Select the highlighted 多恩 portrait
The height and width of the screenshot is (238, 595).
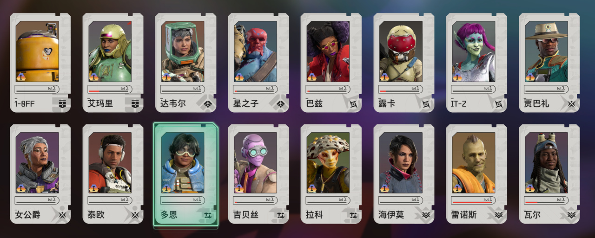click(x=183, y=162)
